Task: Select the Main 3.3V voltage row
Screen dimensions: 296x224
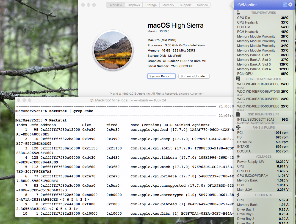Action: pos(263,190)
